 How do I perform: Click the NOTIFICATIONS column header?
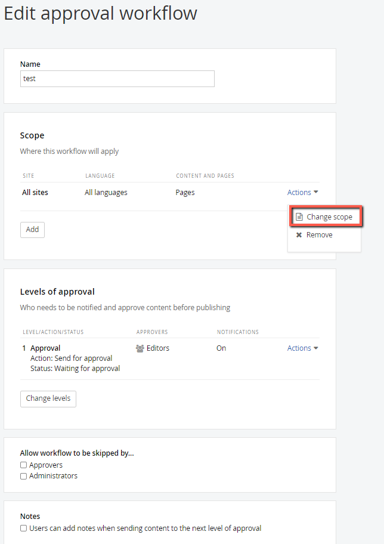[x=238, y=332]
